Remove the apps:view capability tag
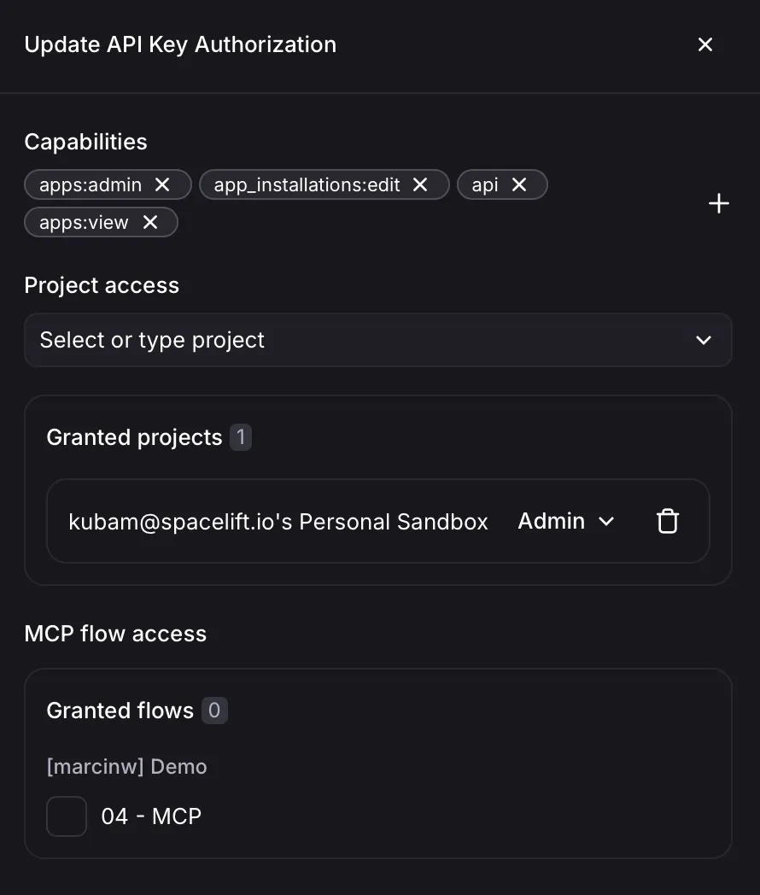Image resolution: width=760 pixels, height=895 pixels. [x=150, y=222]
